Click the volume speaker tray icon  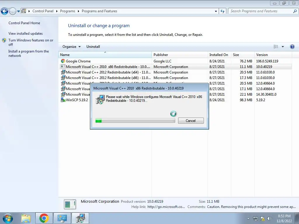(269, 218)
